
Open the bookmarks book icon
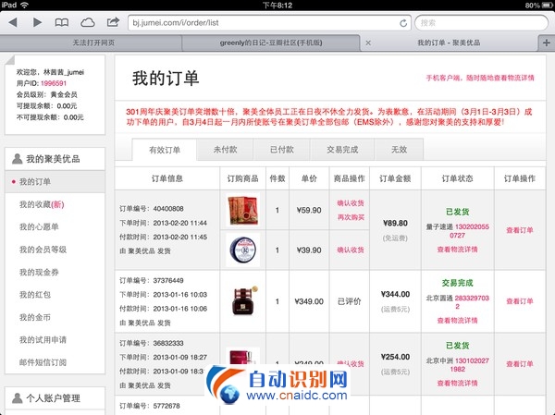pyautogui.click(x=62, y=22)
